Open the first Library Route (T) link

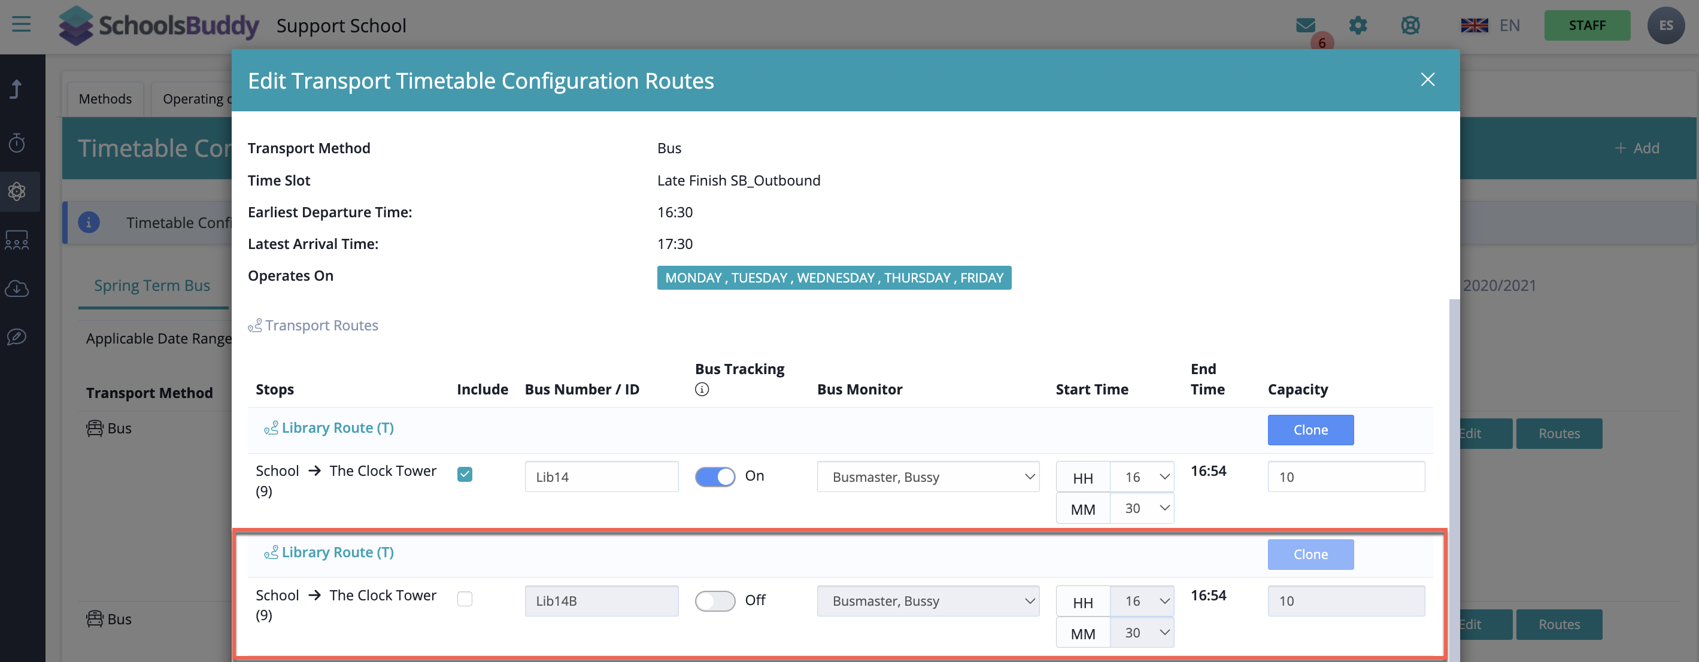pyautogui.click(x=337, y=428)
